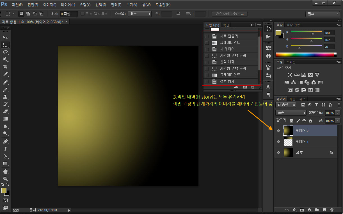This screenshot has height=214, width=343.
Task: Select the Zoom magnifier tool
Action: tap(5, 179)
